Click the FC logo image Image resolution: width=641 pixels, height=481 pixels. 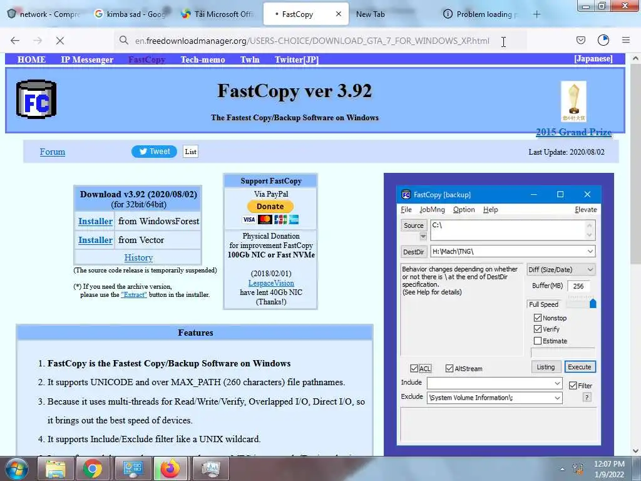[x=36, y=100]
